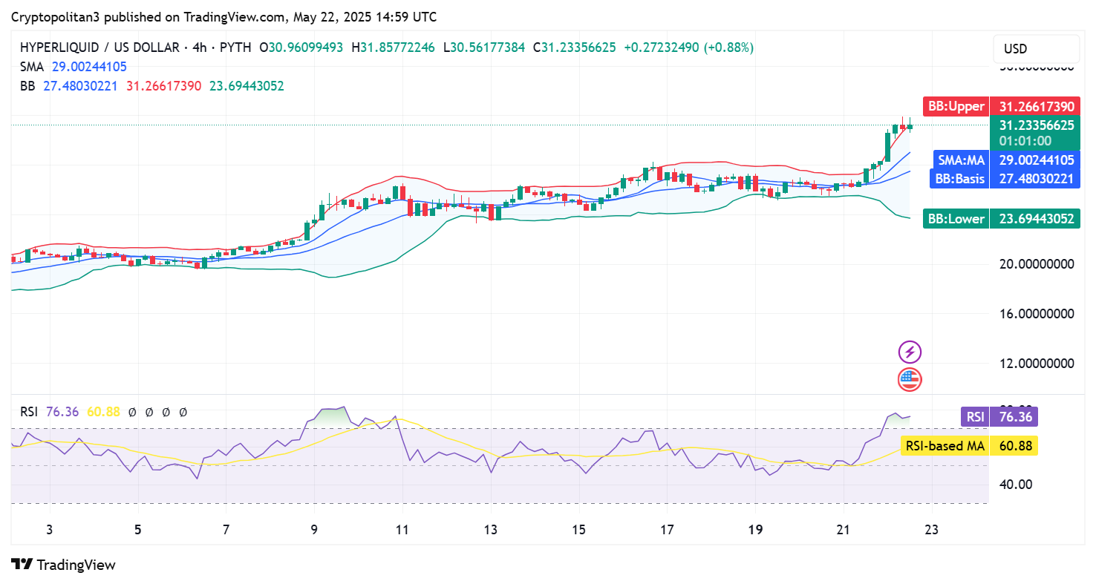The width and height of the screenshot is (1096, 584).
Task: Click the BB:Lower price label
Action: coord(1001,219)
